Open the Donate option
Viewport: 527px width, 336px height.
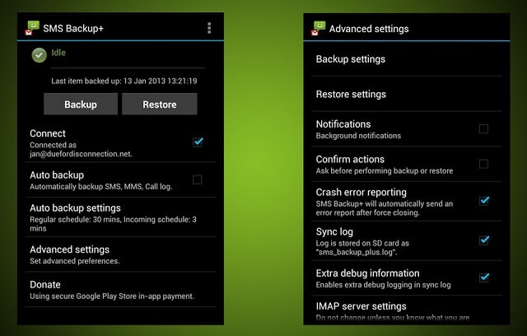[x=120, y=289]
